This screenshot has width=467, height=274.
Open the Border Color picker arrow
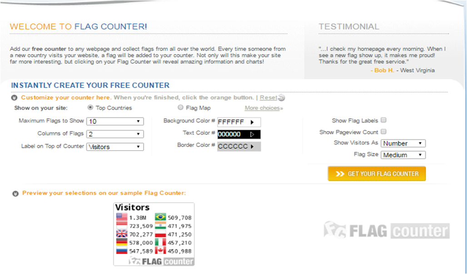252,147
